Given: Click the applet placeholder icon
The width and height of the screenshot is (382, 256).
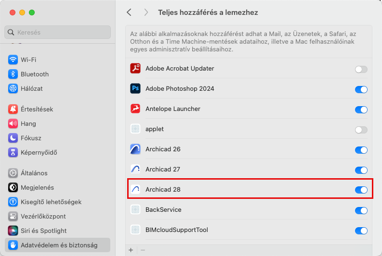Looking at the screenshot, I should tap(135, 129).
